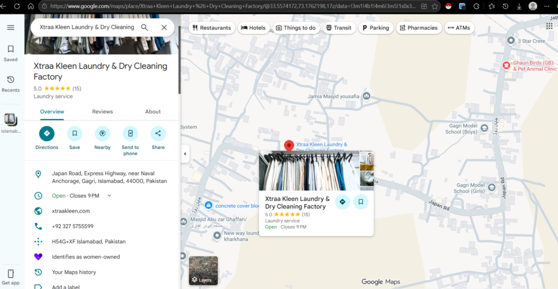Click the Send to phone icon
The height and width of the screenshot is (289, 558).
coord(130,133)
